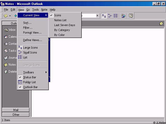Open the Tasks shortcut in Outlook Bar

click(10, 51)
